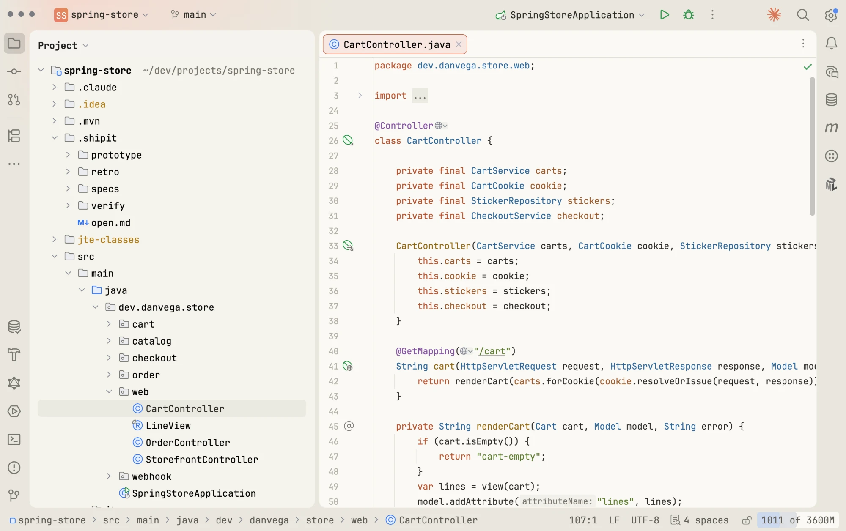Open the spring-store project dropdown

pos(102,15)
